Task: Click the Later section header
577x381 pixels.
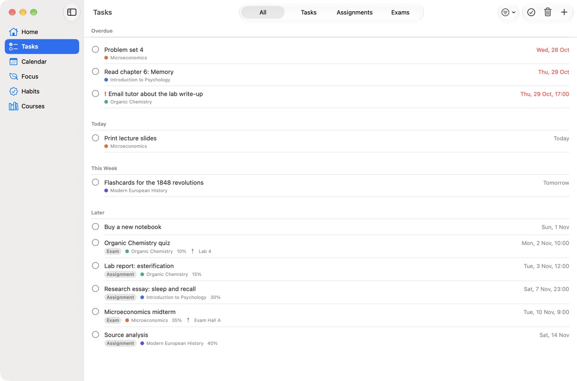Action: click(x=98, y=212)
